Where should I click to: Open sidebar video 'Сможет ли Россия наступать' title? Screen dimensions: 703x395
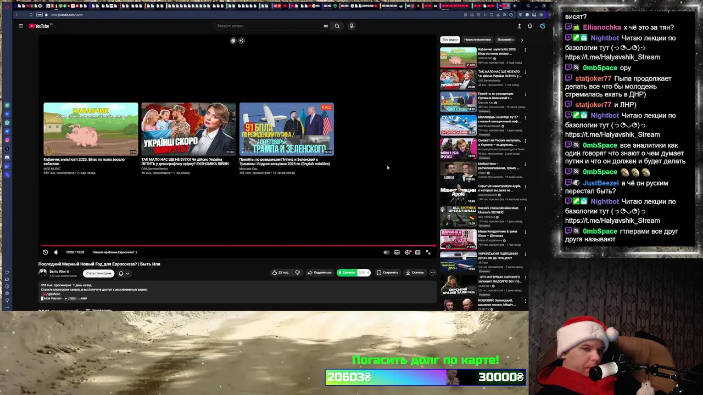(x=501, y=143)
